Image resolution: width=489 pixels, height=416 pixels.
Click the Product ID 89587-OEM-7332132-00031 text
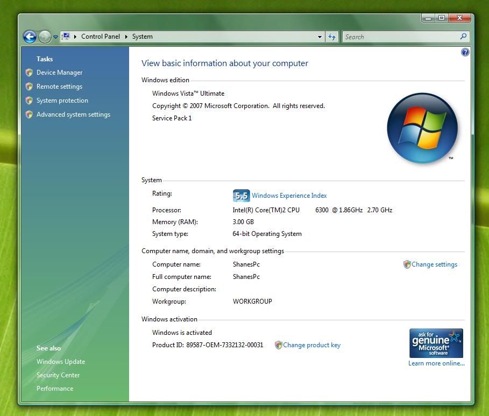208,345
